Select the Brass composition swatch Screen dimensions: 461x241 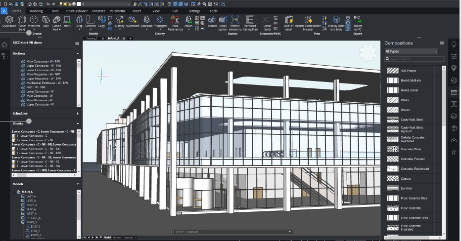pos(393,100)
